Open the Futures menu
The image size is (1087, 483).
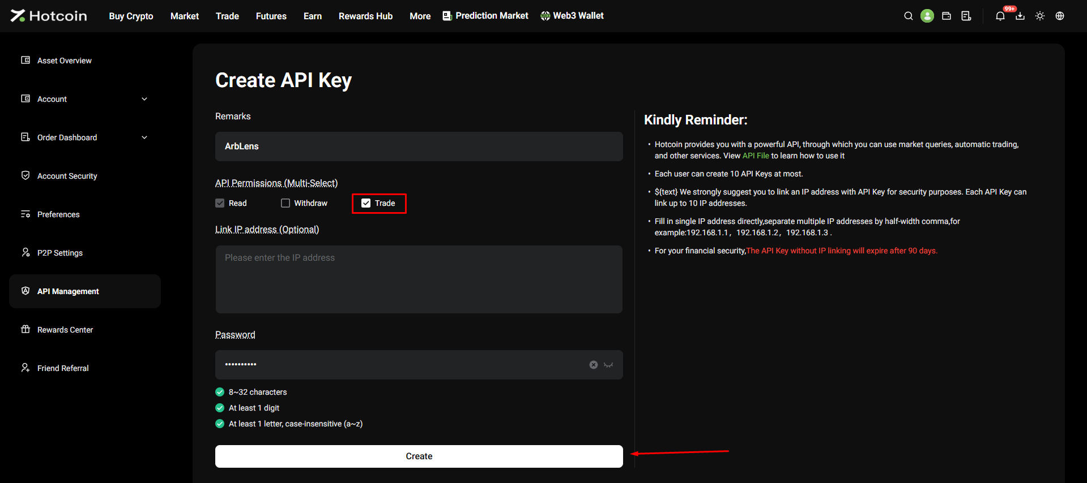[x=271, y=16]
